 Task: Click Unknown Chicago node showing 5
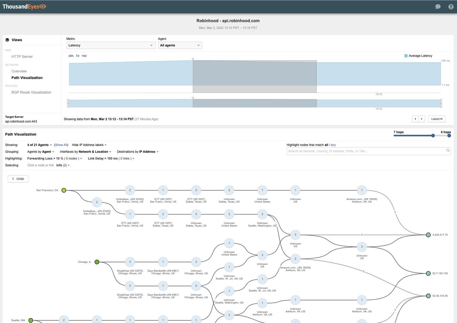point(196,285)
